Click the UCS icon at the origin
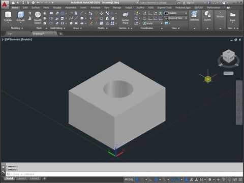The height and width of the screenshot is (183, 244). pos(116,152)
